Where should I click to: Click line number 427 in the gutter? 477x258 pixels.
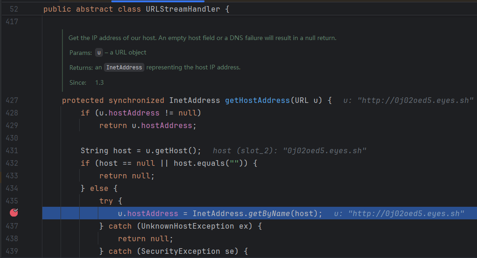[x=12, y=101]
